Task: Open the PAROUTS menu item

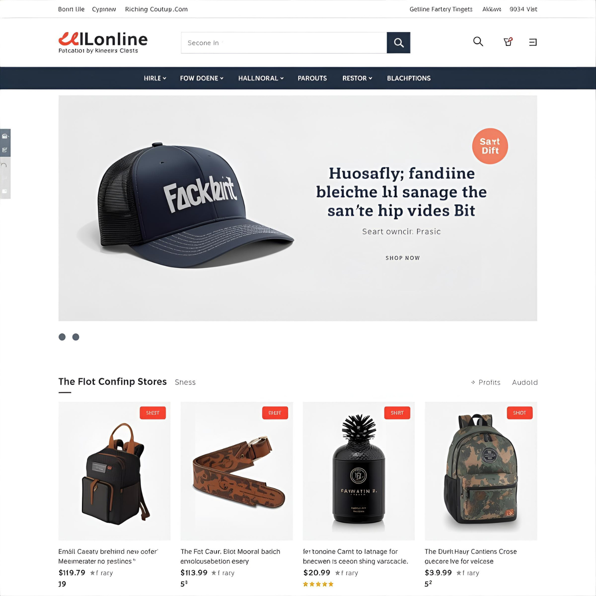Action: [312, 78]
